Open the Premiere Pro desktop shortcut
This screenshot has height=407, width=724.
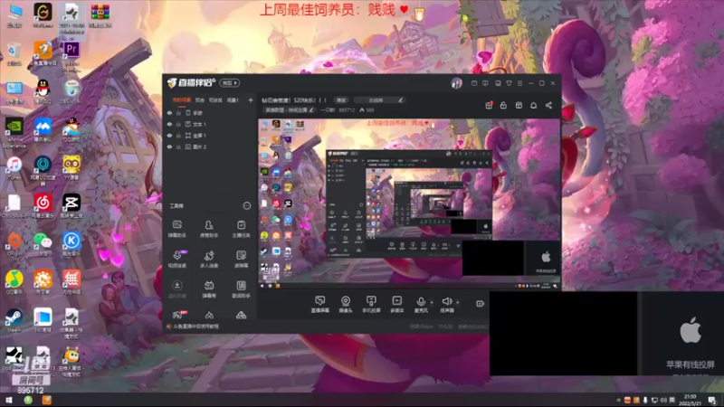71,56
